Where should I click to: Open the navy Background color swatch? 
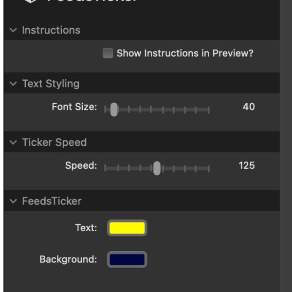click(x=127, y=259)
